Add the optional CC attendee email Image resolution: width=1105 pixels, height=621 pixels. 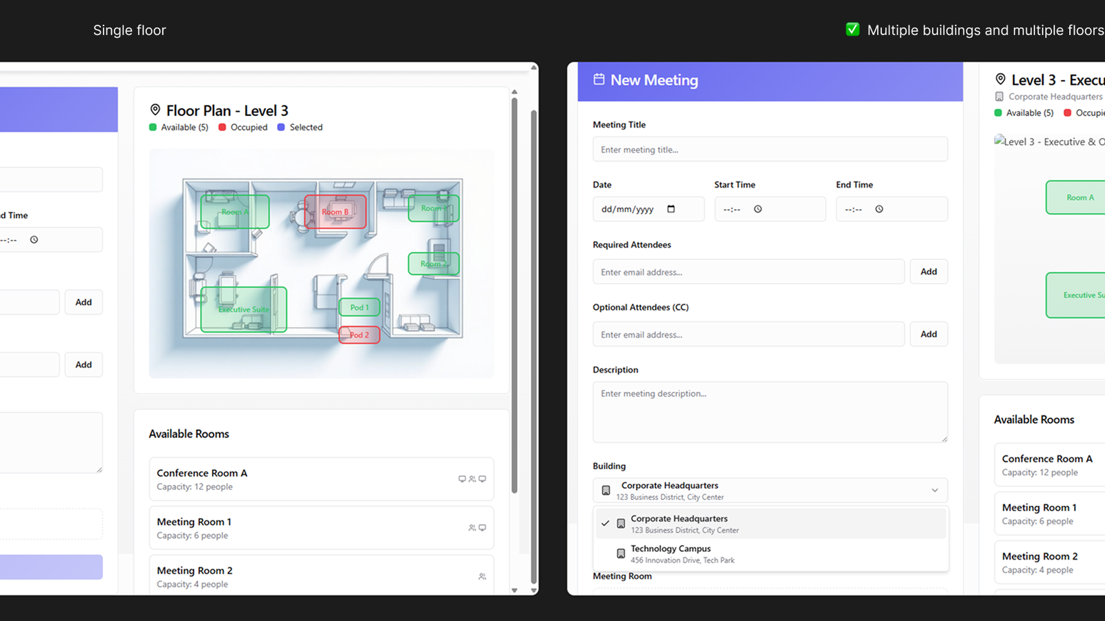[929, 334]
